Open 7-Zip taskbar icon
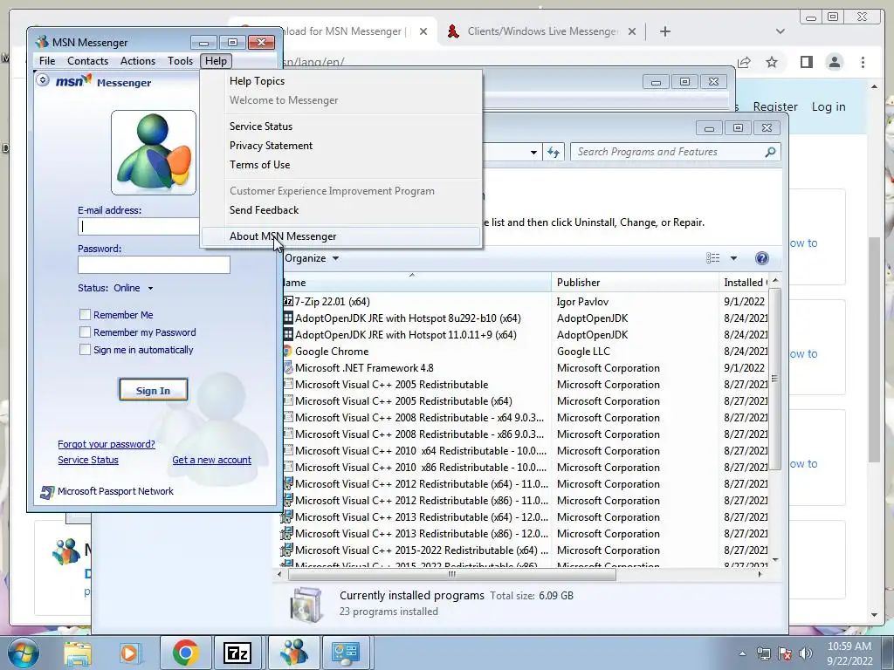Viewport: 894px width, 670px height. click(237, 653)
